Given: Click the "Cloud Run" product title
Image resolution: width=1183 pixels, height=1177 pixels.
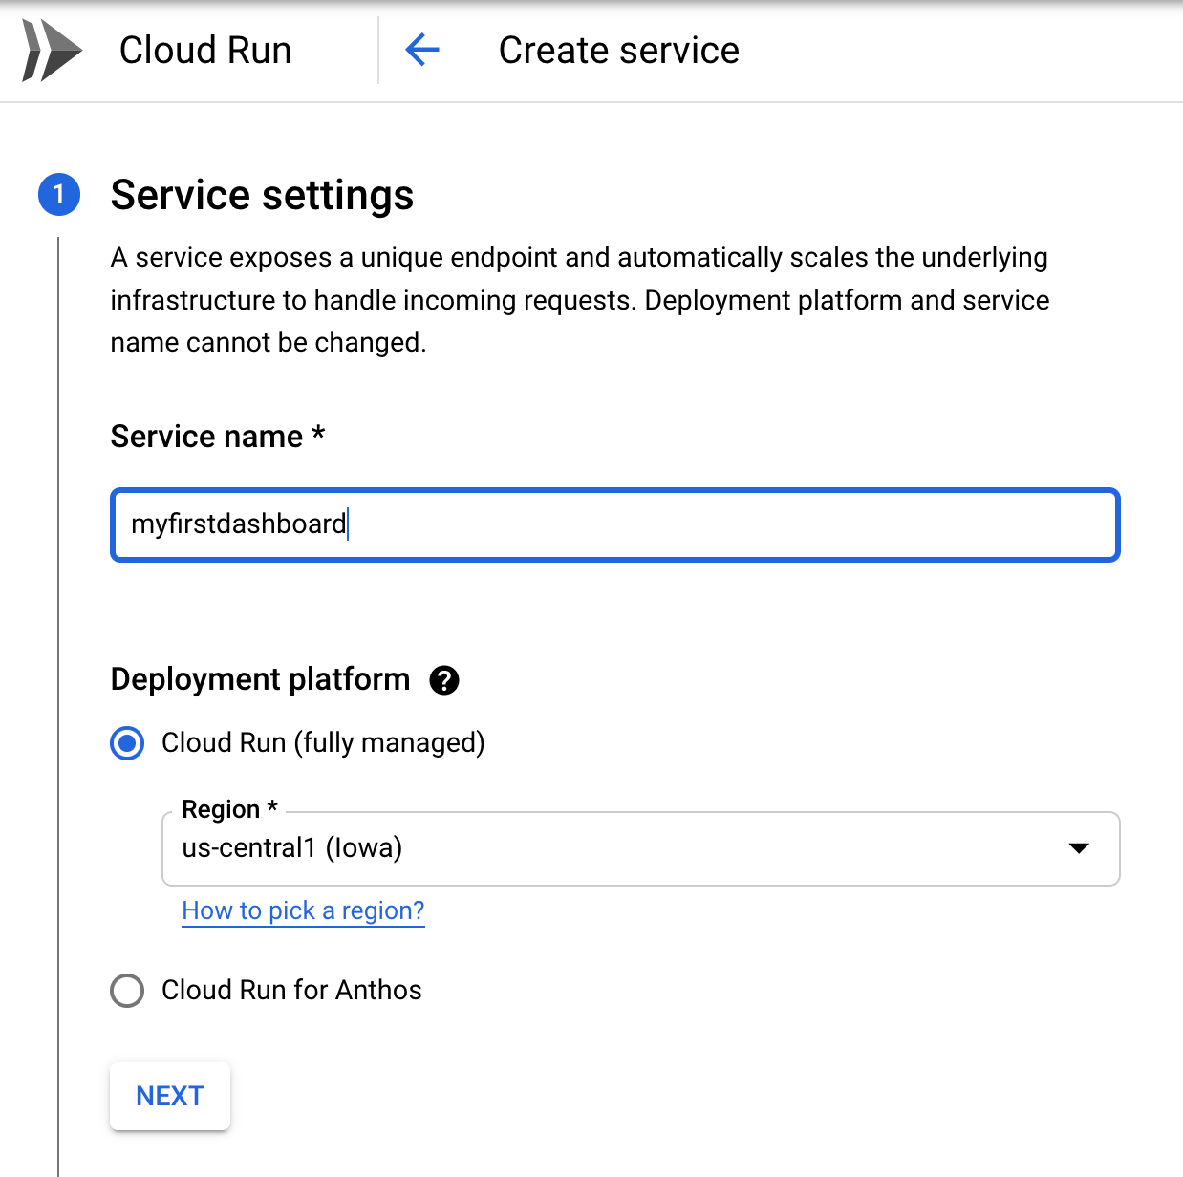Looking at the screenshot, I should click(x=205, y=51).
